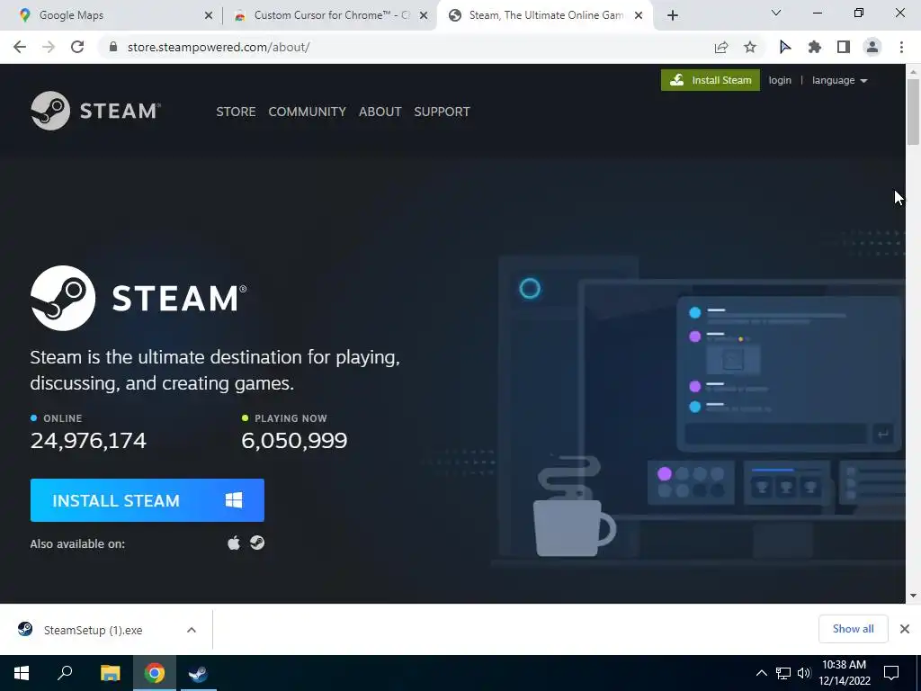Click the scrollbar up arrow
This screenshot has width=921, height=691.
(x=913, y=70)
